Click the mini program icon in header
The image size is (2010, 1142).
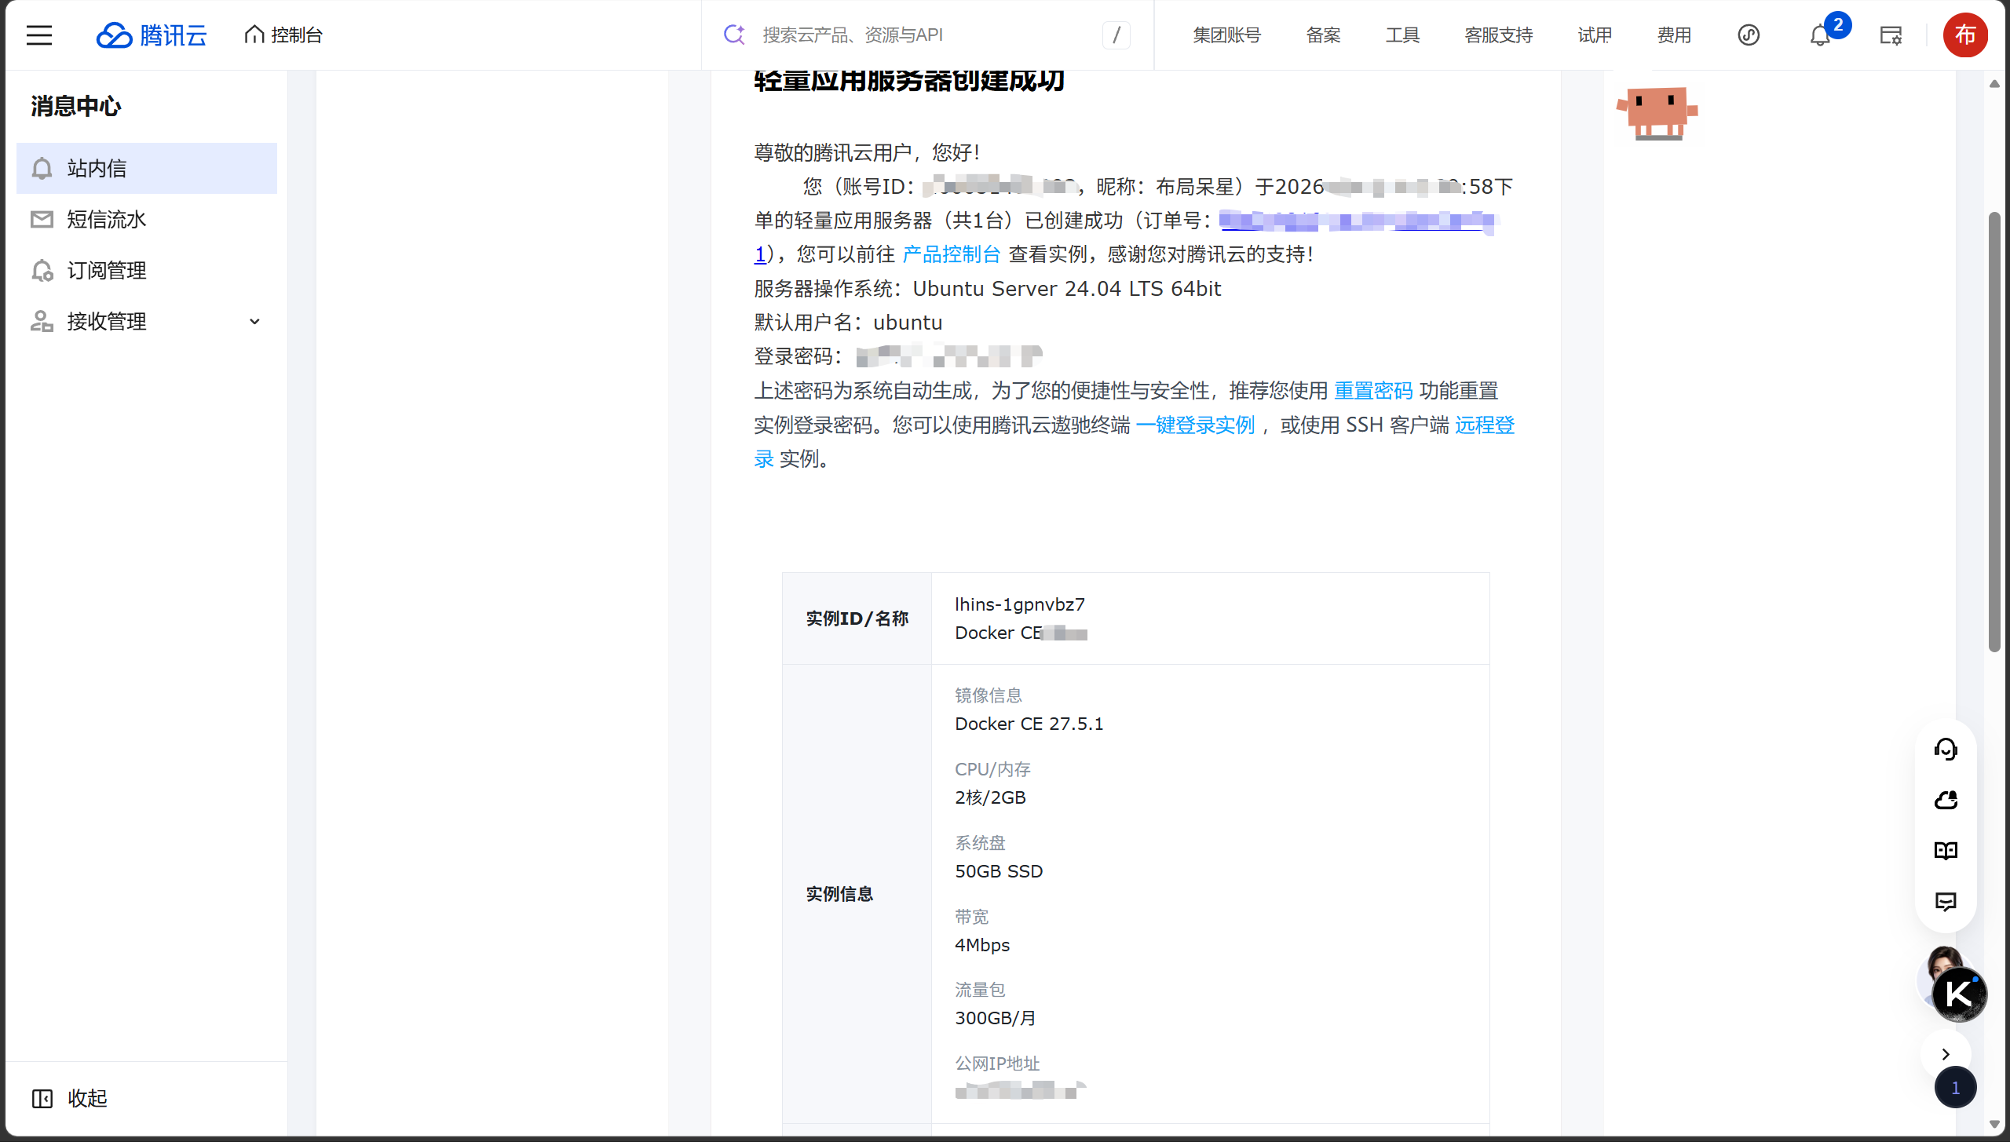click(1749, 35)
